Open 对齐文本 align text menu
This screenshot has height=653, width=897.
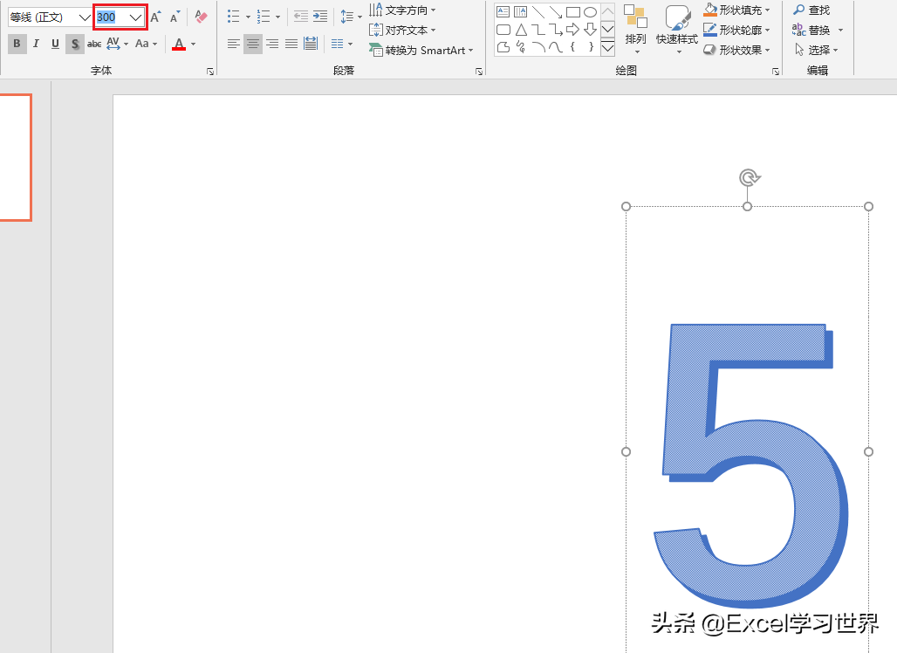[x=402, y=30]
